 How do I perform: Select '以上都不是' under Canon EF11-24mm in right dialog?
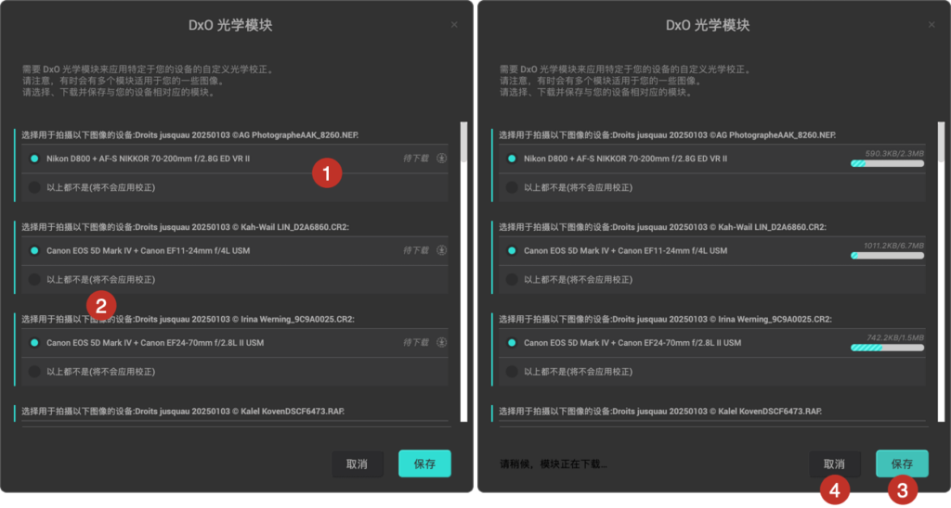[x=512, y=280]
